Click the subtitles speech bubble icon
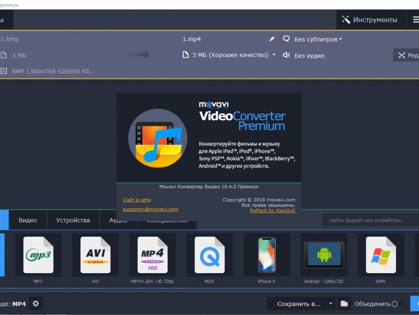This screenshot has height=315, width=419. coord(286,39)
